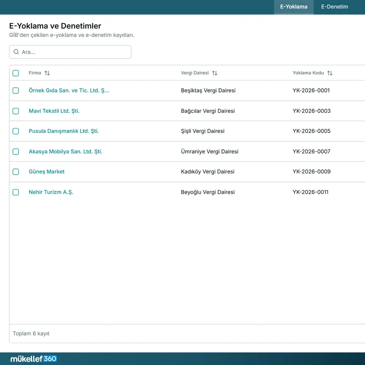Open Güneş Market firm link
Image resolution: width=365 pixels, height=365 pixels.
tap(46, 172)
